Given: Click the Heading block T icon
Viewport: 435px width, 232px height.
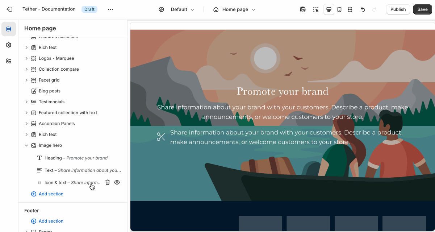Looking at the screenshot, I should [x=39, y=158].
